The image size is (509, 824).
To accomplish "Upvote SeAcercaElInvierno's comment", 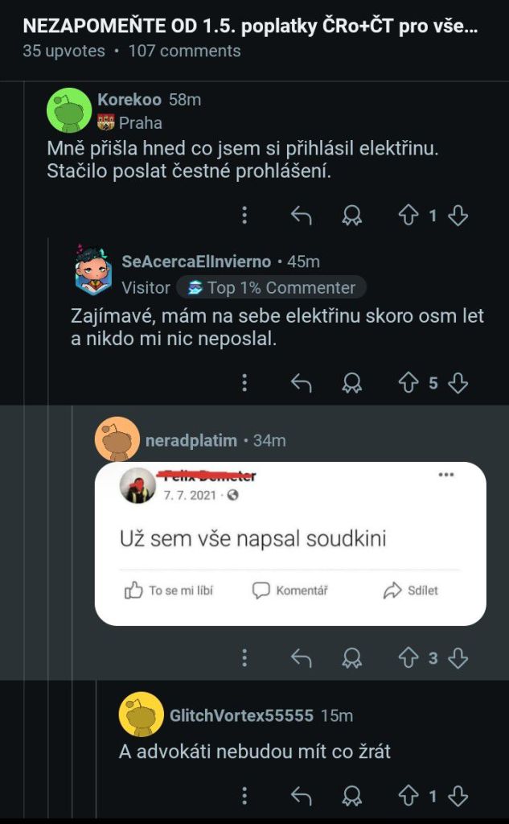I will [409, 383].
